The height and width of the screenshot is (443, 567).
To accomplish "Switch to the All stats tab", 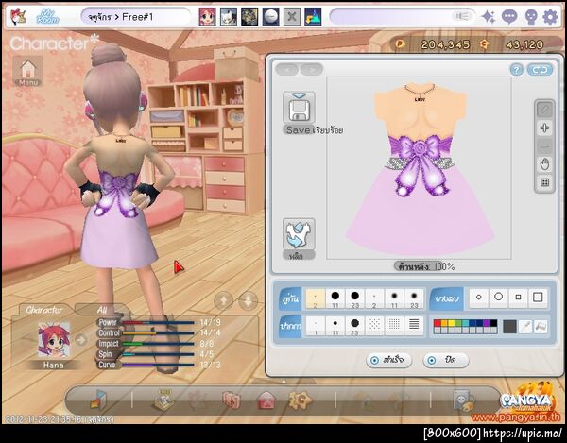I will tap(102, 310).
